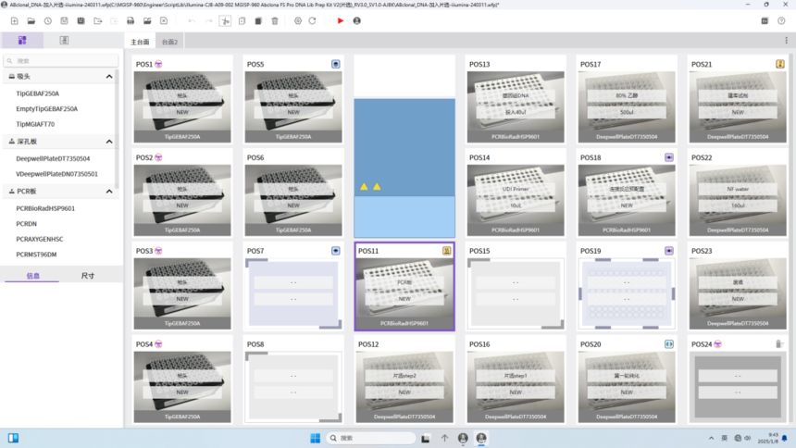Image resolution: width=796 pixels, height=448 pixels.
Task: Click the labware search field
Action: [61, 61]
